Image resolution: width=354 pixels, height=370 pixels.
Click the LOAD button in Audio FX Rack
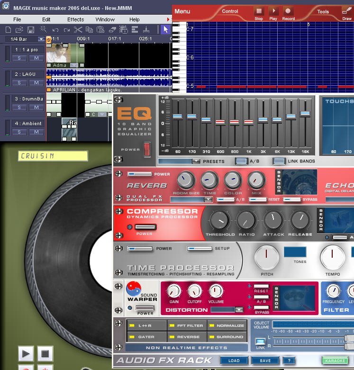(x=234, y=361)
